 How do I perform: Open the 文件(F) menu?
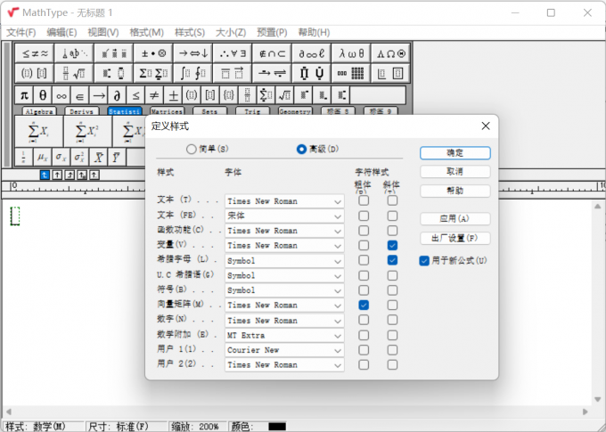[x=21, y=32]
